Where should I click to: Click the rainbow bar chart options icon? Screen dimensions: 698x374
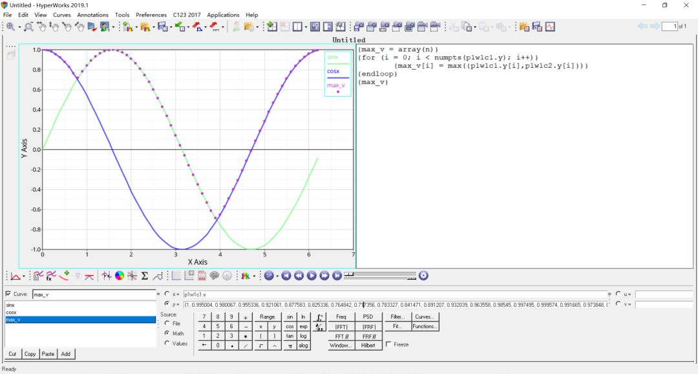246,276
